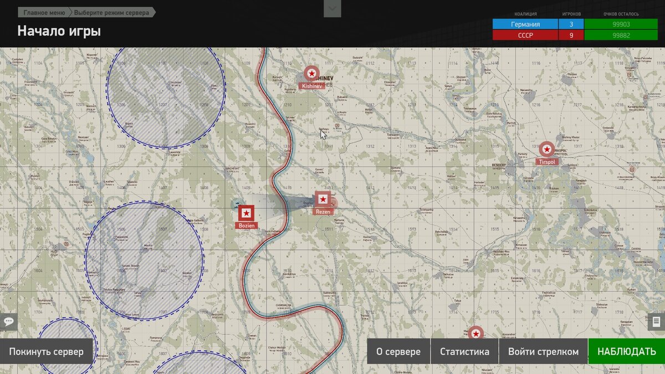Click the unlabeled airfield marker above НАБЛЮДАТЬ
The width and height of the screenshot is (665, 374).
tap(475, 334)
